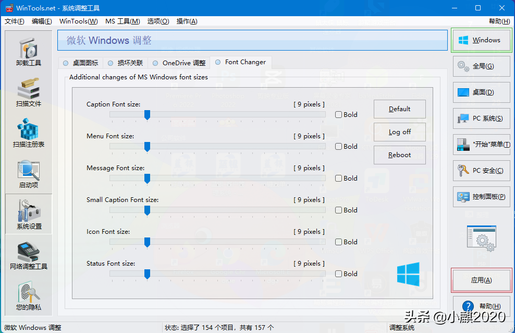Switch to the 损坏关联 tab
The image size is (515, 333).
[x=126, y=63]
